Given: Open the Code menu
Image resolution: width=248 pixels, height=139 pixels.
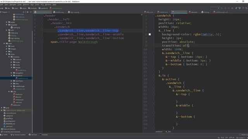Looking at the screenshot, I should pyautogui.click(x=19, y=5).
